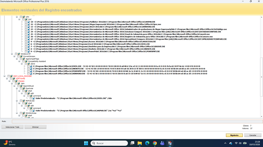Click the value icon of the WINWORD.EXE Store entry
The width and height of the screenshot is (263, 147).
tap(31, 73)
